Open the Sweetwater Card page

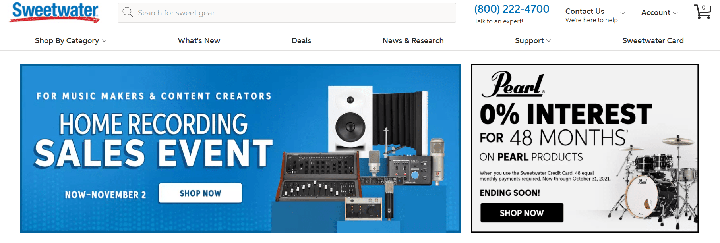tap(653, 41)
